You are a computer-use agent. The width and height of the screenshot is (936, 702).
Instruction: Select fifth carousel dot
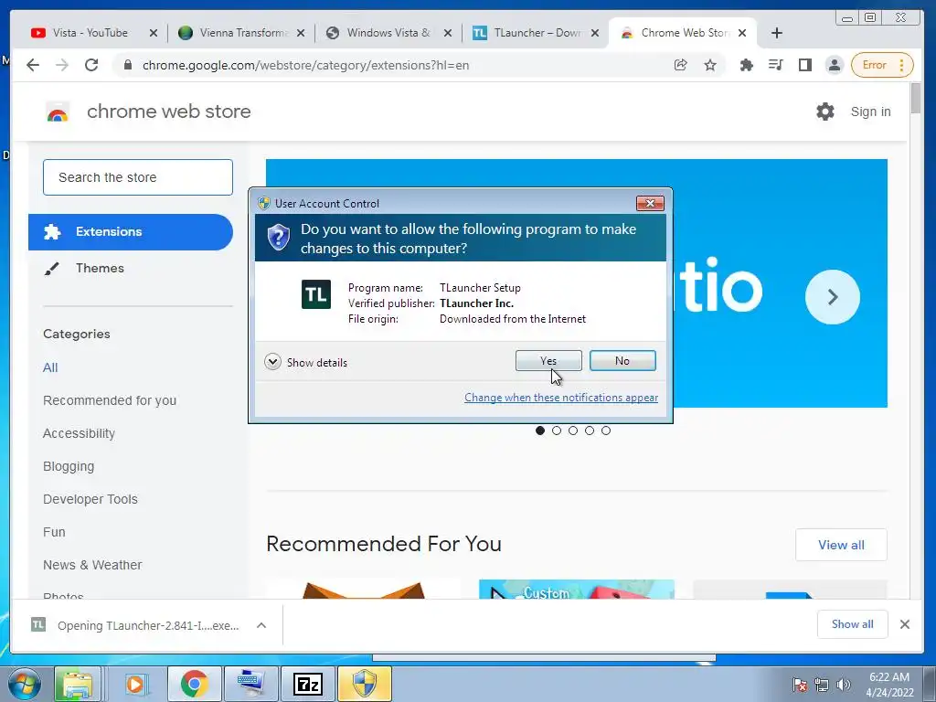click(x=606, y=431)
